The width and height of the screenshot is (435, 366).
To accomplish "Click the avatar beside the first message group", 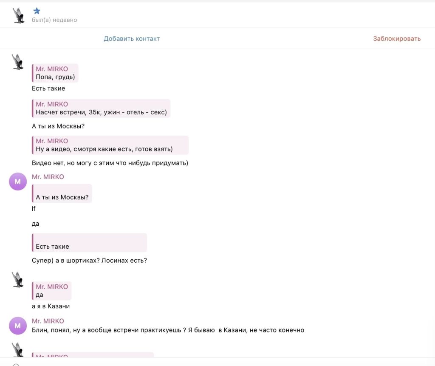I will pos(17,62).
